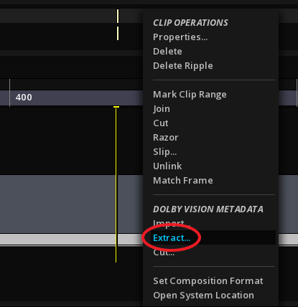Open the Slip... dialog entry

165,152
